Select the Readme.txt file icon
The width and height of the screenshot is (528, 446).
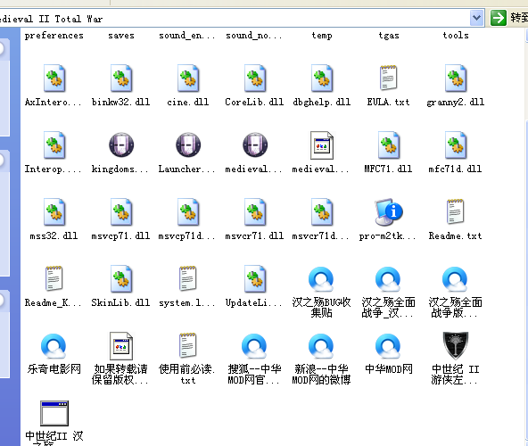tap(456, 211)
